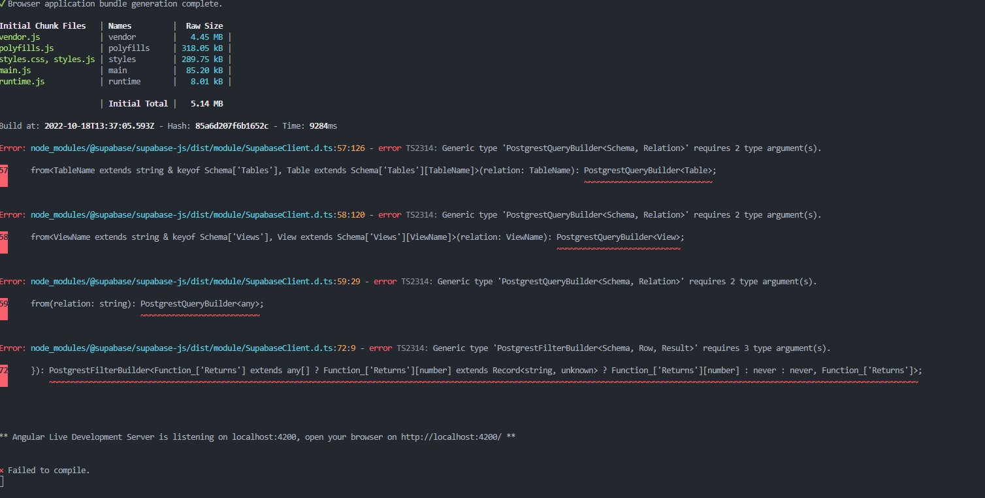Click the red line number 59 marker
Image resolution: width=985 pixels, height=498 pixels.
(4, 308)
